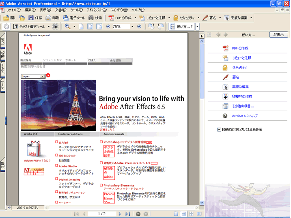The width and height of the screenshot is (291, 218).
Task: Click the zoom out minus button
Action: click(108, 26)
